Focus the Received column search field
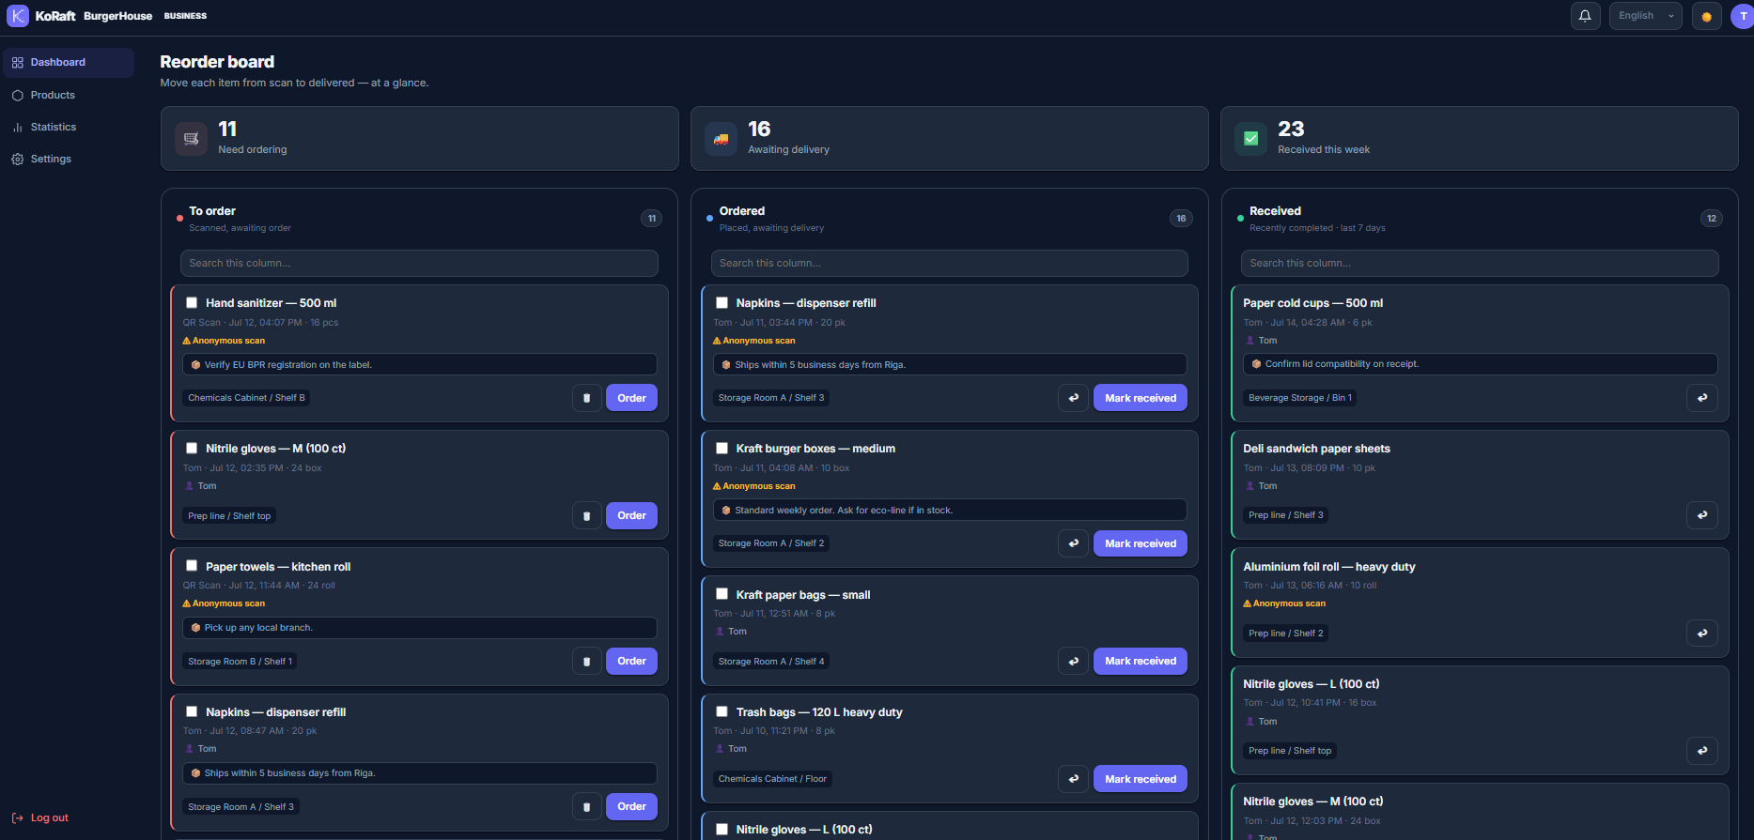 (x=1480, y=264)
